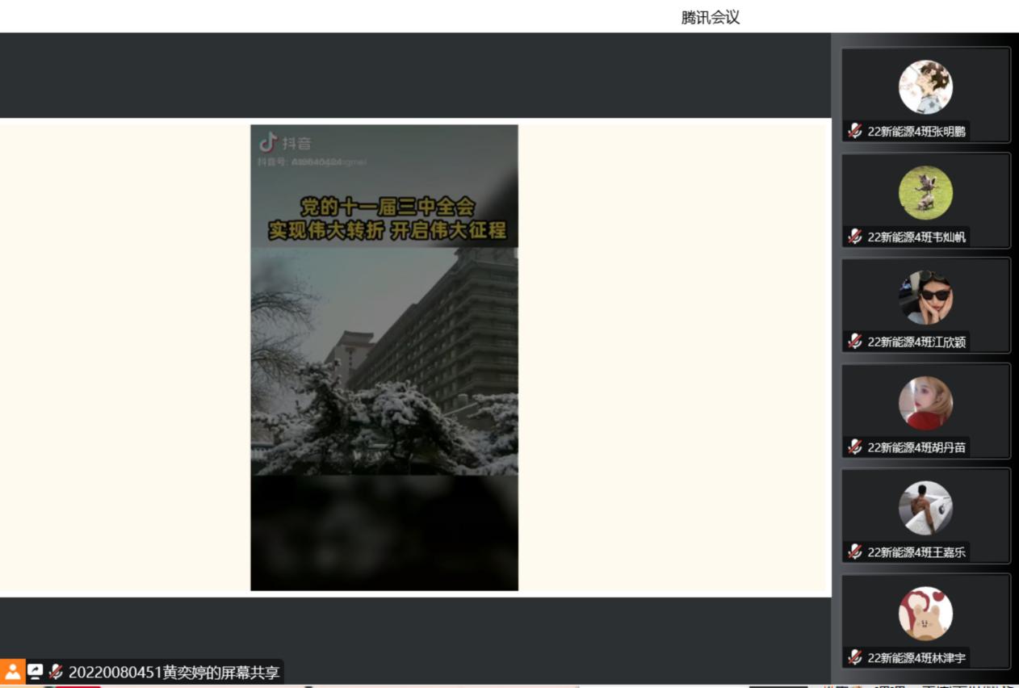Viewport: 1019px width, 688px height.
Task: Select 林津宇's cartoon bear avatar
Action: (925, 614)
